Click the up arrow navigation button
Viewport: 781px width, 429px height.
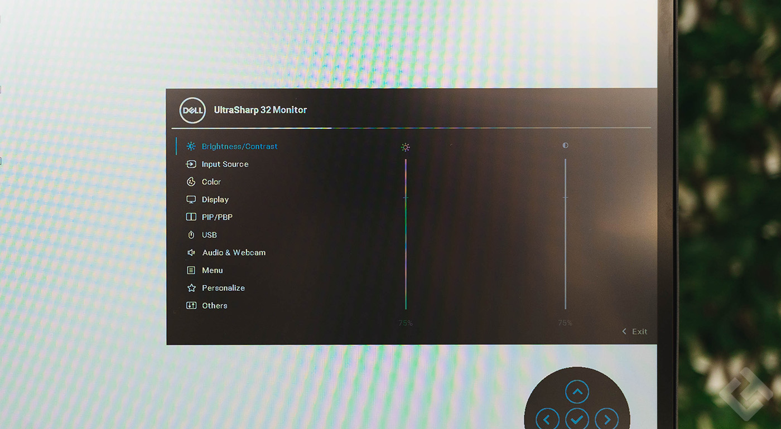point(577,392)
